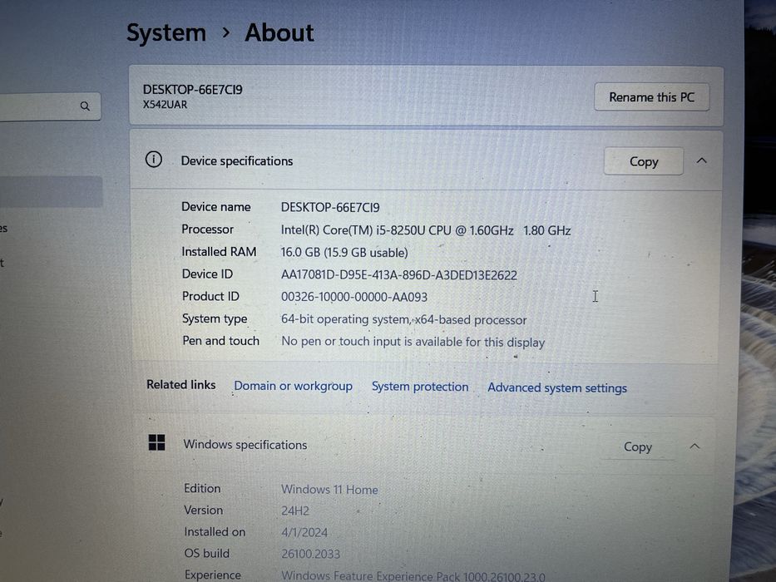Click the Windows specifications heading text
776x582 pixels.
[x=245, y=445]
